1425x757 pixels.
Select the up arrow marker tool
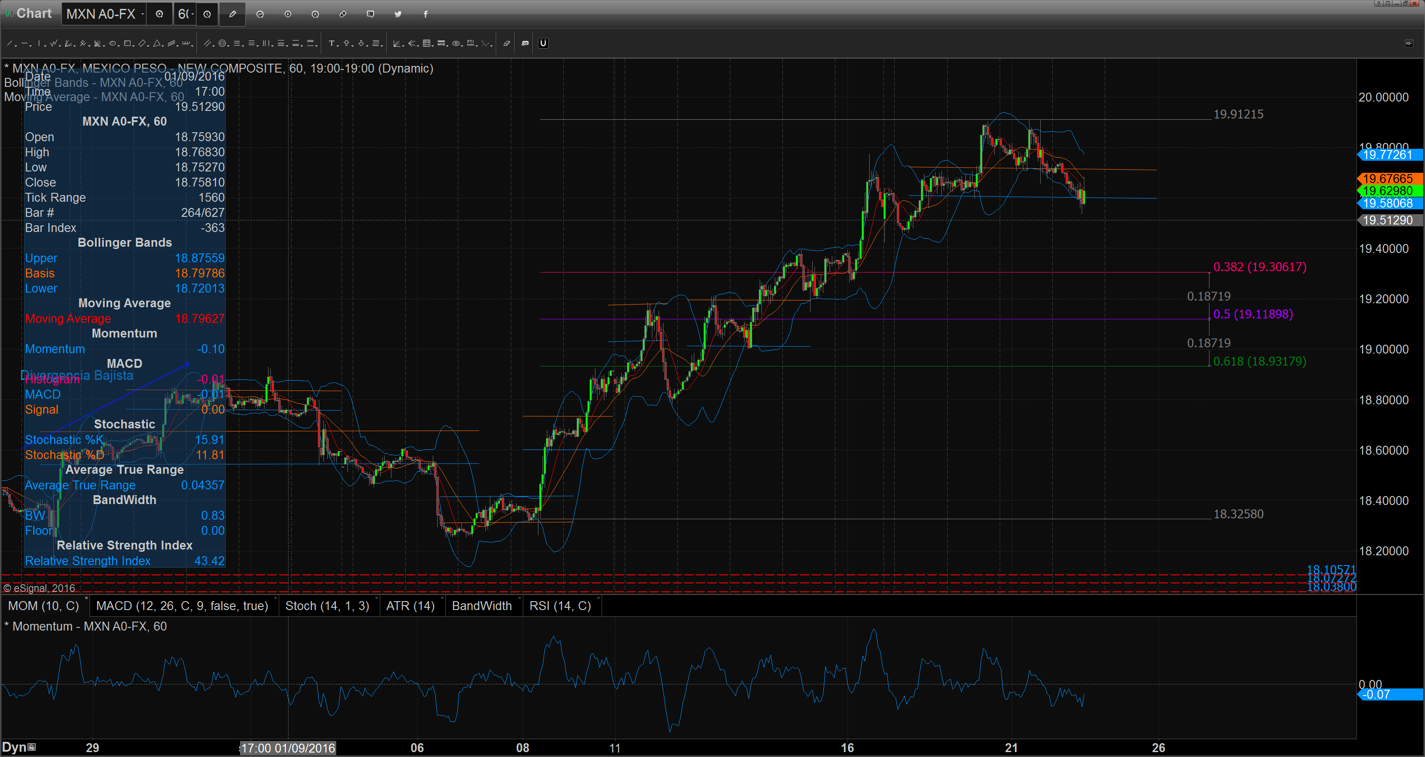pos(346,43)
